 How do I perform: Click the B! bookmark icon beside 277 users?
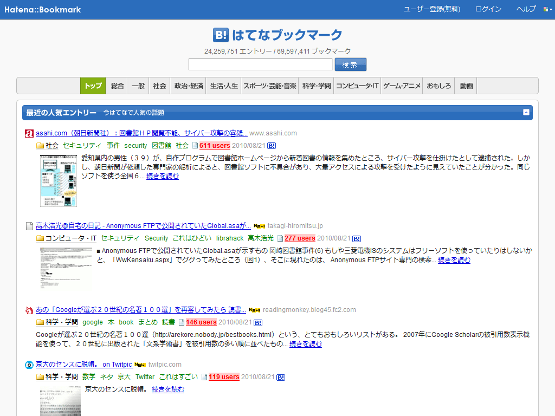pos(357,238)
